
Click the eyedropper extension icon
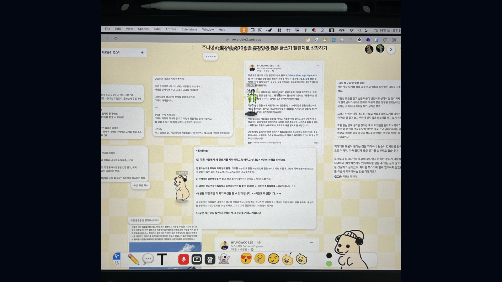[x=316, y=40]
